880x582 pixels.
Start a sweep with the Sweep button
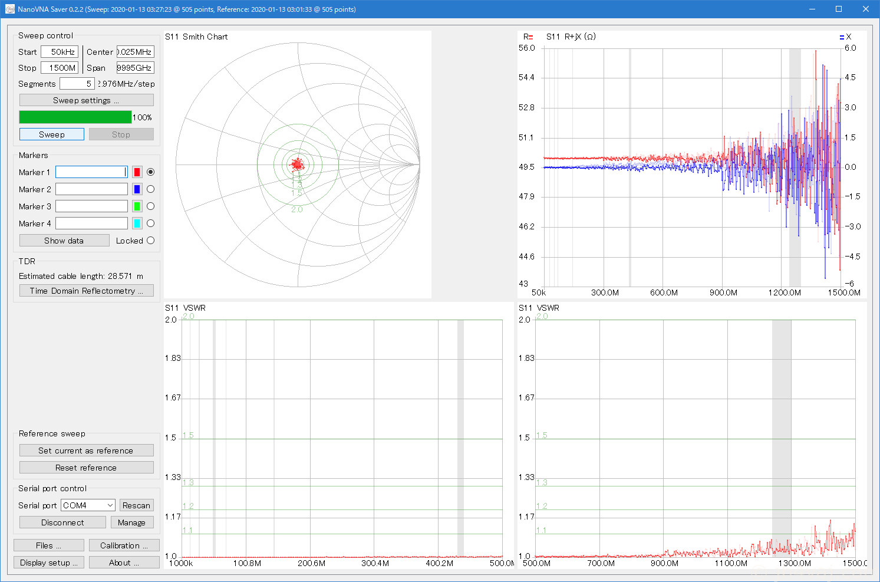[52, 134]
